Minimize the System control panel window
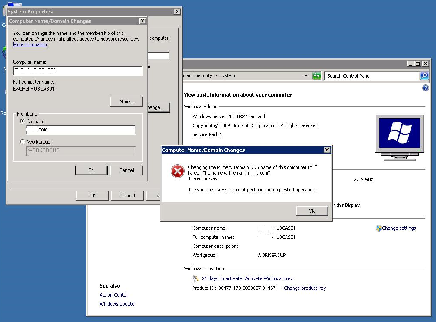The image size is (436, 322). coord(411,63)
